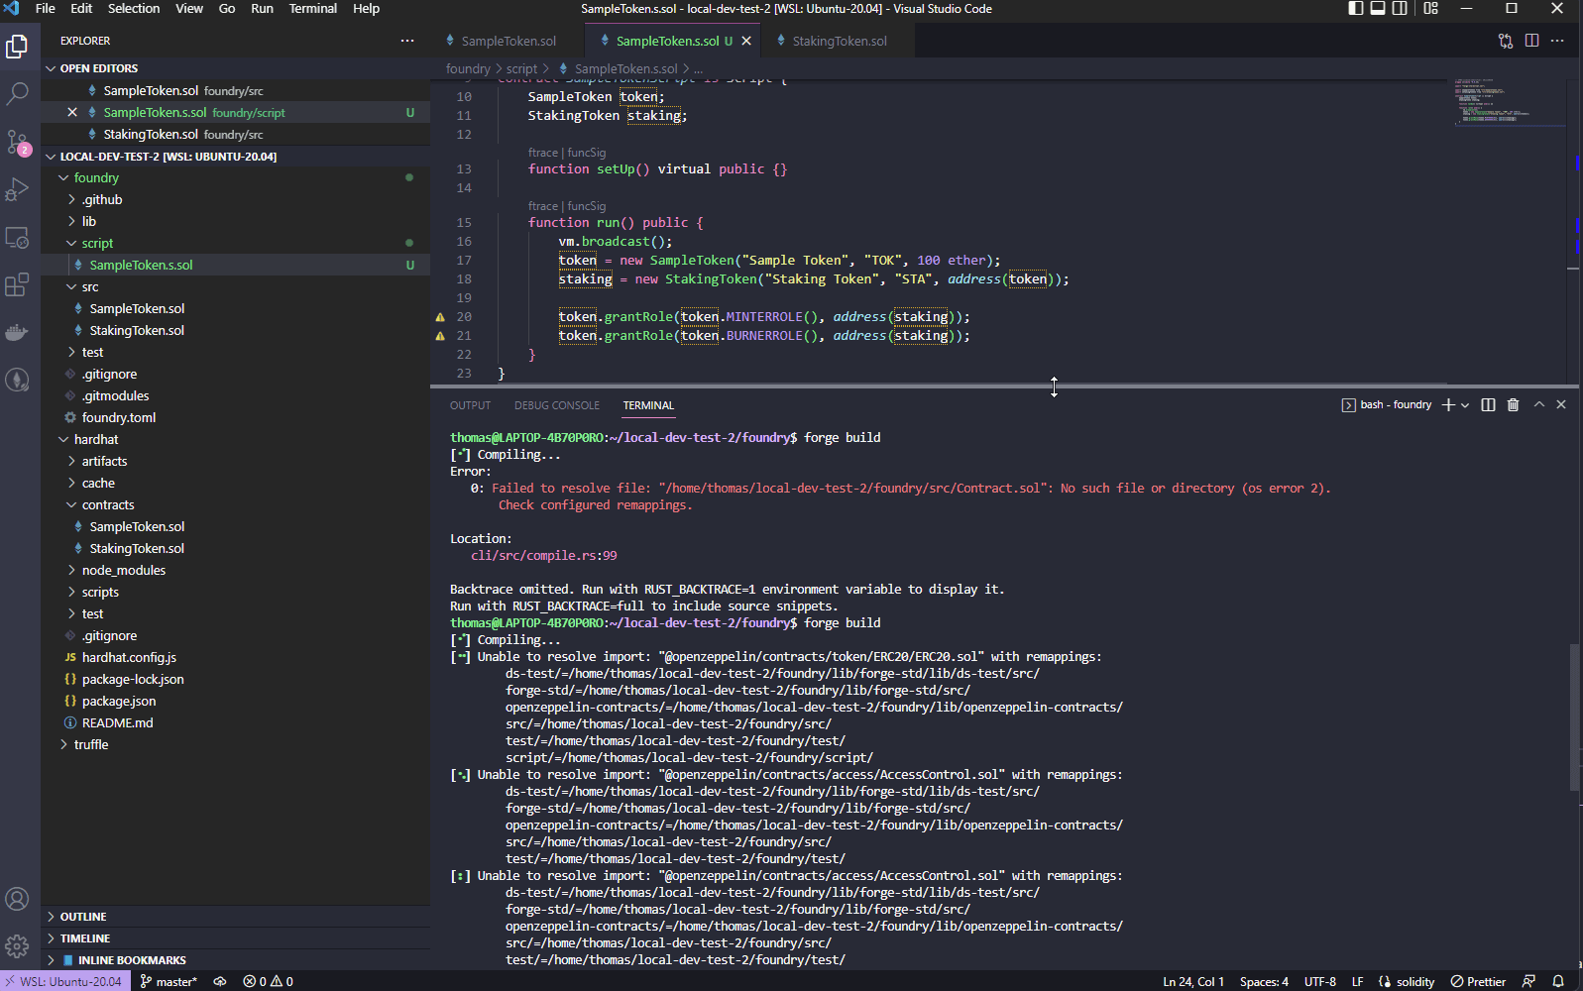Close SampleToken.s.sol in Open Editors list
1583x991 pixels.
pos(72,112)
